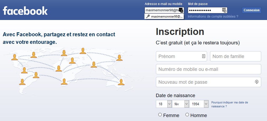Click contact card icon in Prénom field

[204, 56]
